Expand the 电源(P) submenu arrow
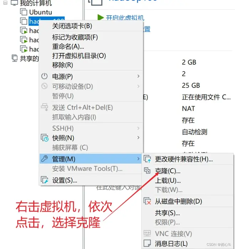Image resolution: width=235 pixels, height=249 pixels. pos(138,76)
